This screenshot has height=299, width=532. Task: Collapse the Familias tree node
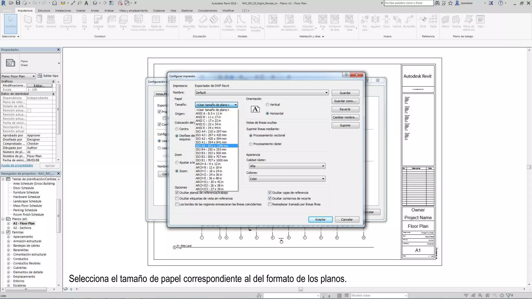(x=3, y=232)
